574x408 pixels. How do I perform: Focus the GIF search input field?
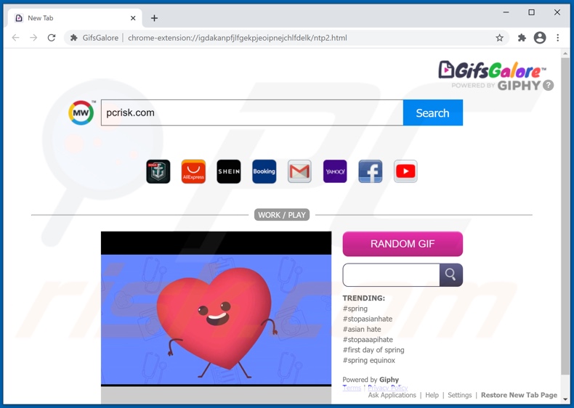[391, 275]
